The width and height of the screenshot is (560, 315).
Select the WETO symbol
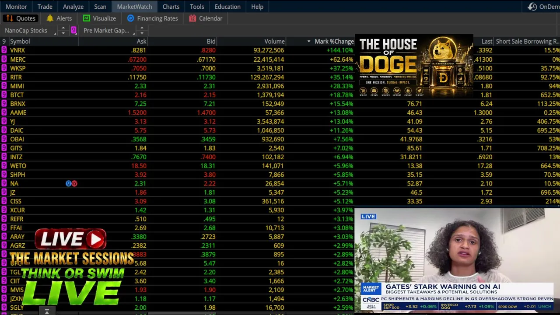tap(18, 166)
